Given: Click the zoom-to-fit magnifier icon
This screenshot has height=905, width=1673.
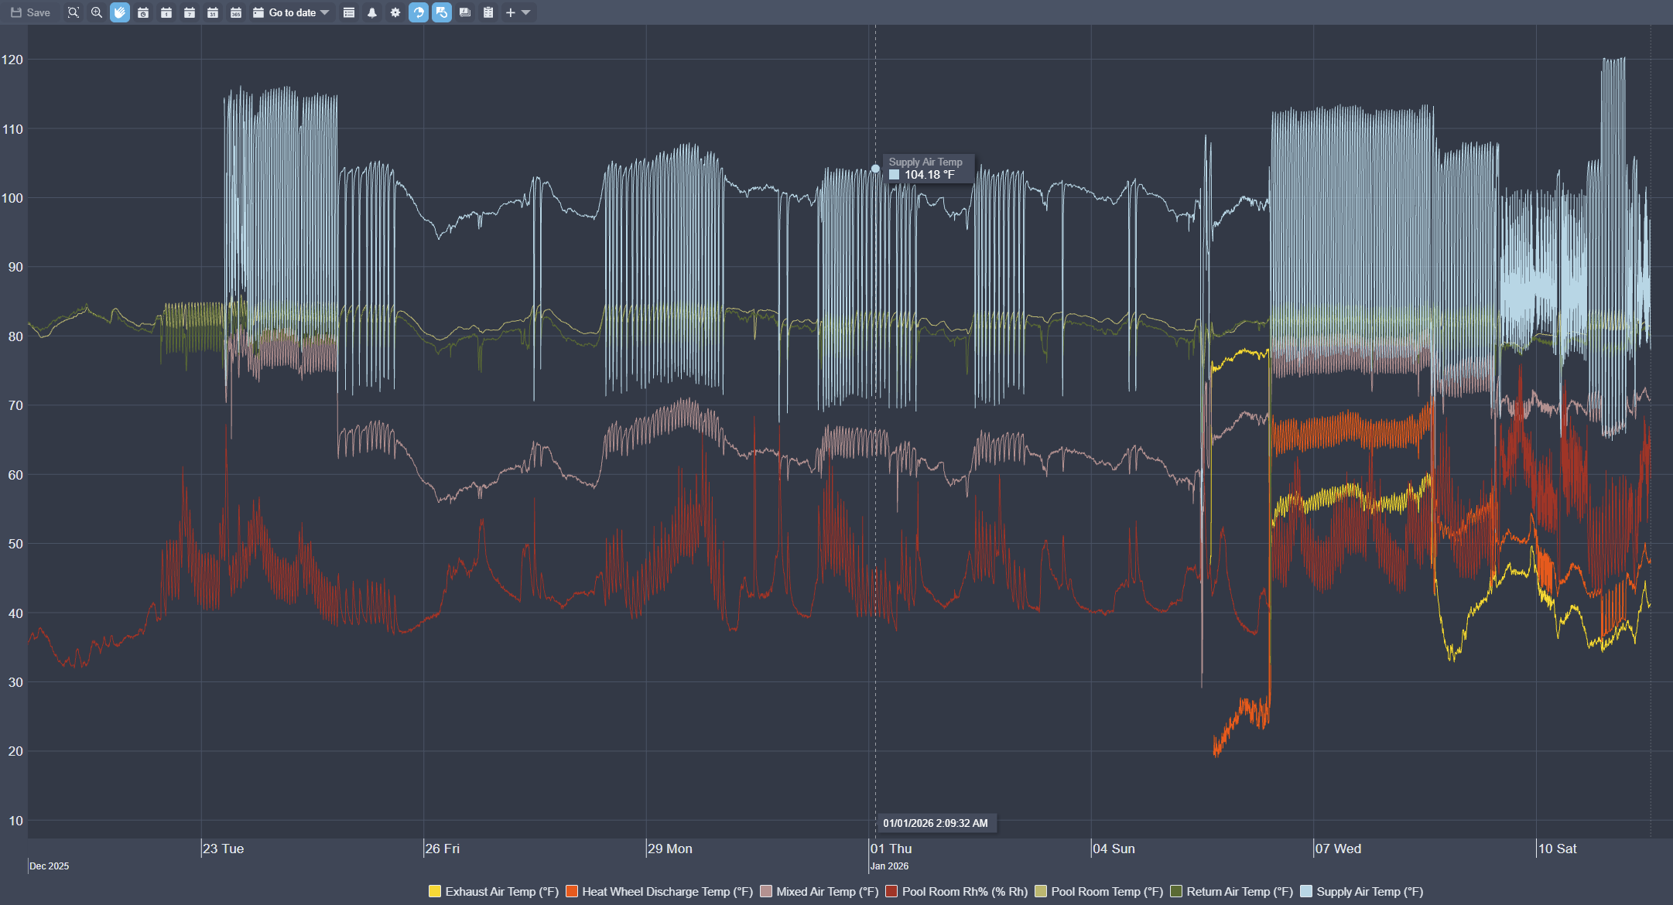Looking at the screenshot, I should coord(73,12).
